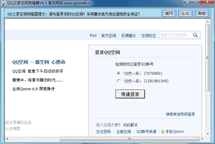
Task: Click the phone icon beside 手机Qzone
Action: tap(163, 132)
